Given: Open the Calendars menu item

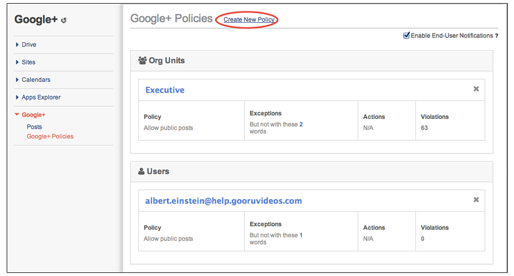Looking at the screenshot, I should (x=36, y=79).
